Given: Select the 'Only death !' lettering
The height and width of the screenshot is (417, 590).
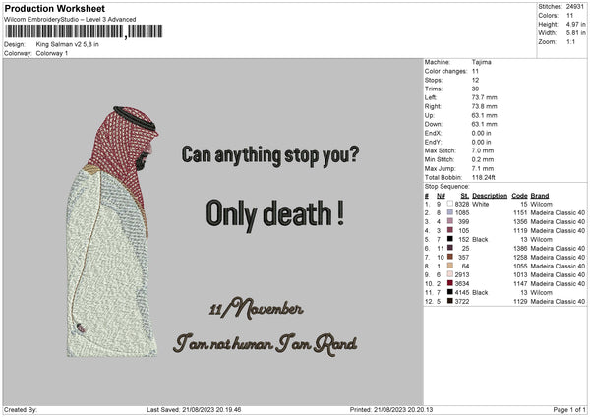Looking at the screenshot, I should (275, 214).
